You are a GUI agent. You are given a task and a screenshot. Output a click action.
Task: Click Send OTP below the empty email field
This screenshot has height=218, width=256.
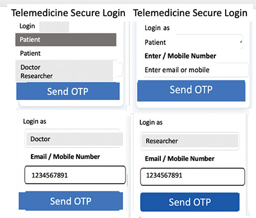pos(191,91)
